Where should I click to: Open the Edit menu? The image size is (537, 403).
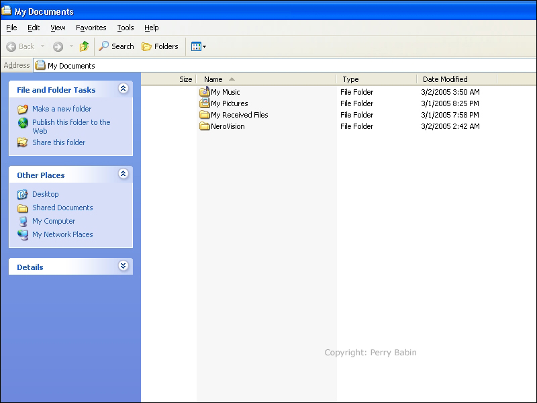(34, 28)
